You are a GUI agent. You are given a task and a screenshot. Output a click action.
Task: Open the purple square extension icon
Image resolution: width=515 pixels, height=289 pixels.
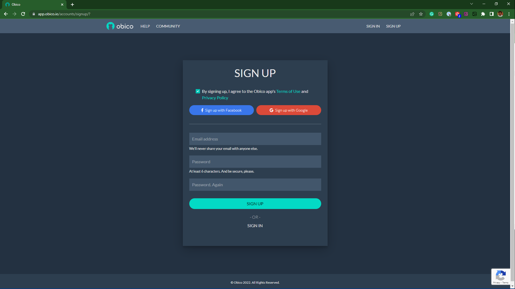coord(466,14)
